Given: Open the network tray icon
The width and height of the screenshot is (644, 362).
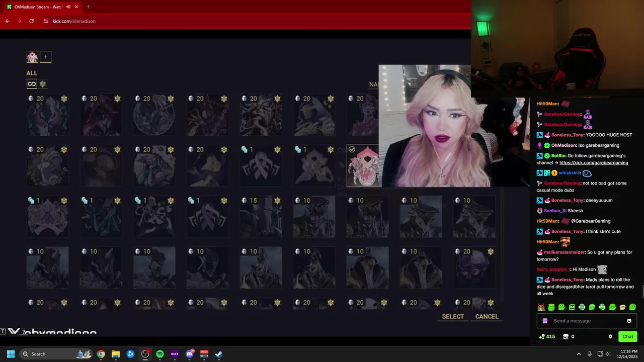Looking at the screenshot, I should [x=600, y=354].
